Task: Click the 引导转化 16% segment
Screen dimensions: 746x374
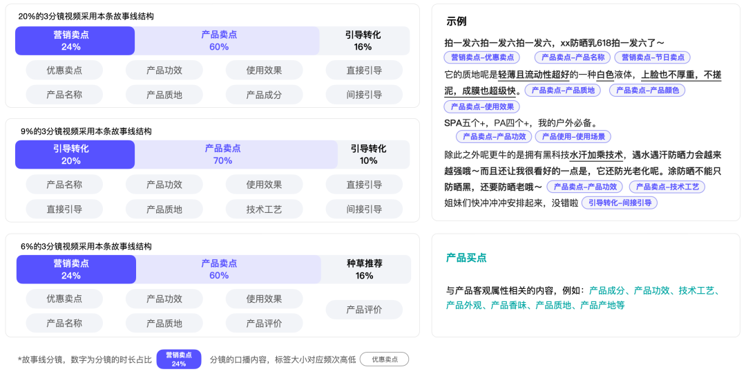Action: coord(363,41)
